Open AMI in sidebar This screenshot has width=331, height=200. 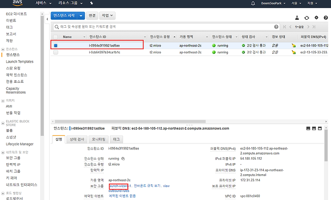tap(9, 106)
